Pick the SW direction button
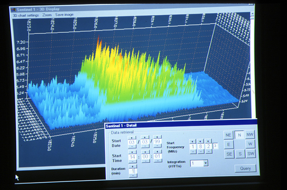The height and width of the screenshot is (190, 287). pos(251,154)
